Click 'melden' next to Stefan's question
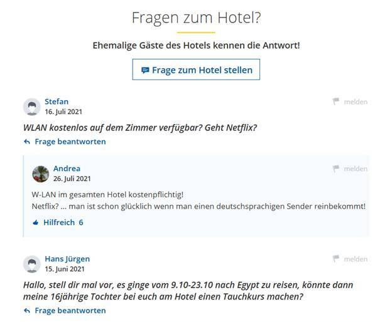The height and width of the screenshot is (322, 380). click(356, 101)
